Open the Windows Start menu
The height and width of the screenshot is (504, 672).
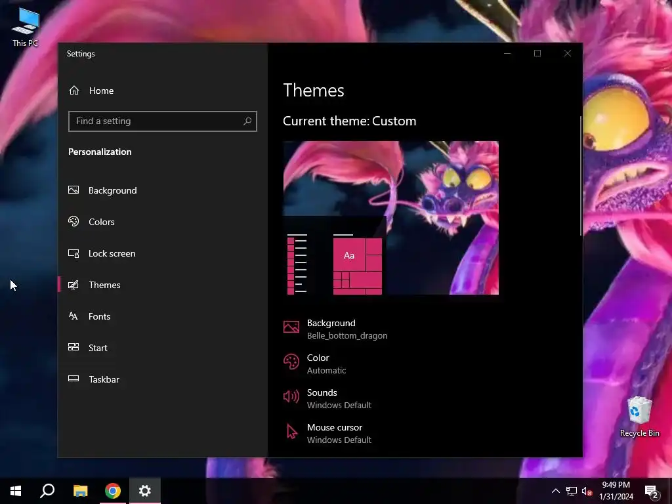pos(16,491)
